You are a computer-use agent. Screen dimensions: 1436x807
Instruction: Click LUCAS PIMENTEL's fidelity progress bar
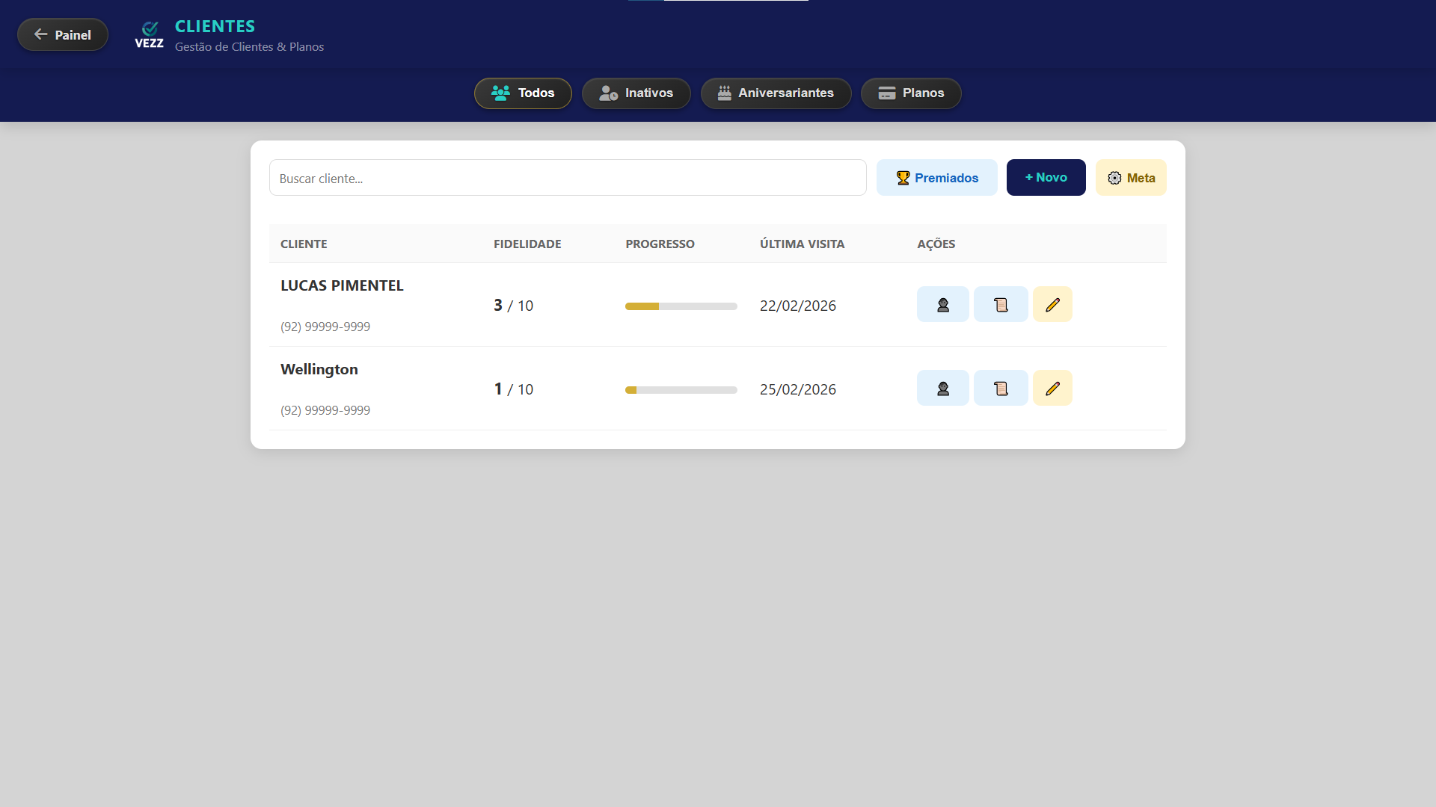tap(681, 306)
